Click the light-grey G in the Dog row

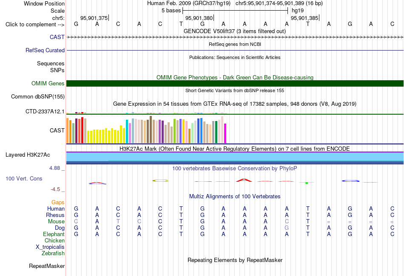click(x=287, y=228)
